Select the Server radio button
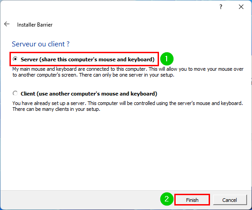 15,59
